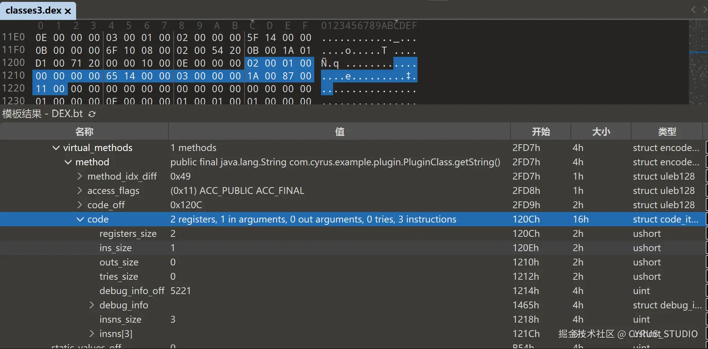Image resolution: width=708 pixels, height=349 pixels.
Task: Click the 模板结果 - DEX.bt panel title
Action: click(x=43, y=114)
